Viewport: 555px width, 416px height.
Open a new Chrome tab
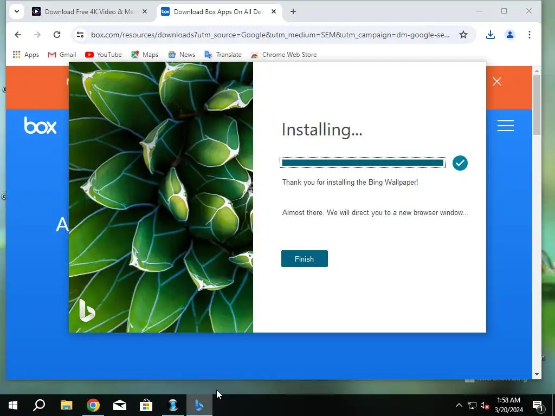(293, 12)
